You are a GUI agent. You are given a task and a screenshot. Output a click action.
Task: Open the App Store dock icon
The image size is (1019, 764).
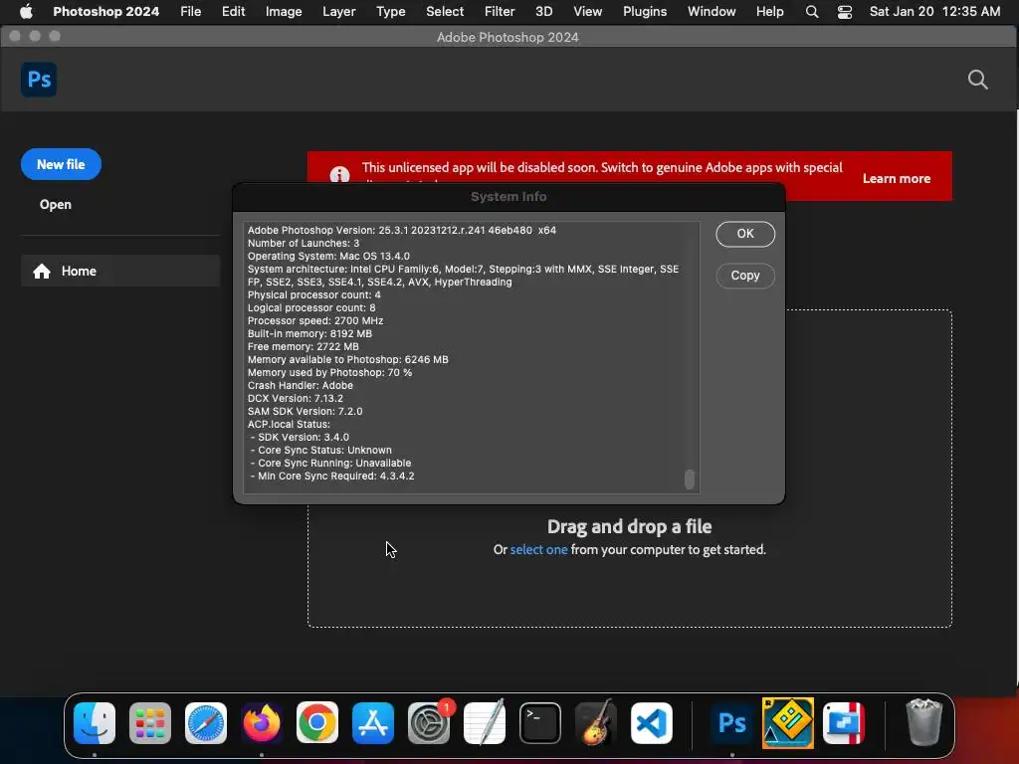coord(373,723)
